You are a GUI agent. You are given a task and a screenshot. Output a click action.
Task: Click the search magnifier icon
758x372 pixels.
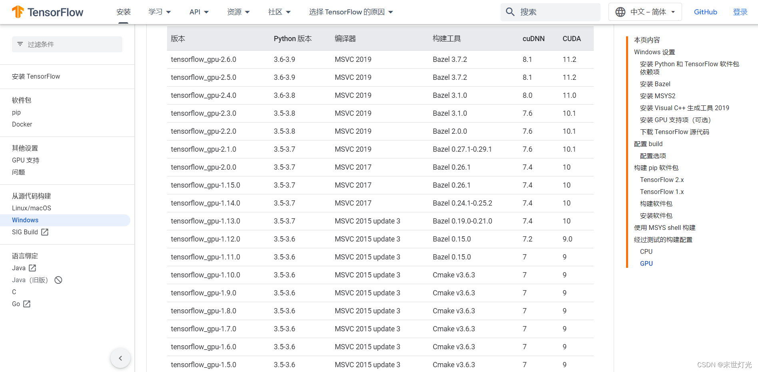pyautogui.click(x=510, y=12)
